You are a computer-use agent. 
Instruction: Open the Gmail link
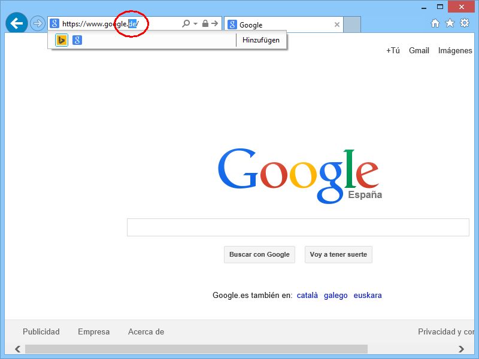click(x=419, y=50)
